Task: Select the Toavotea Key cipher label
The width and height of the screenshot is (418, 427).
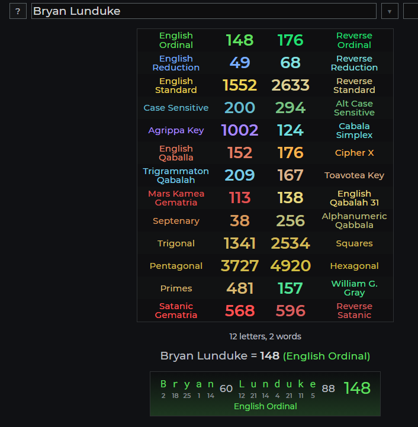Action: (354, 175)
